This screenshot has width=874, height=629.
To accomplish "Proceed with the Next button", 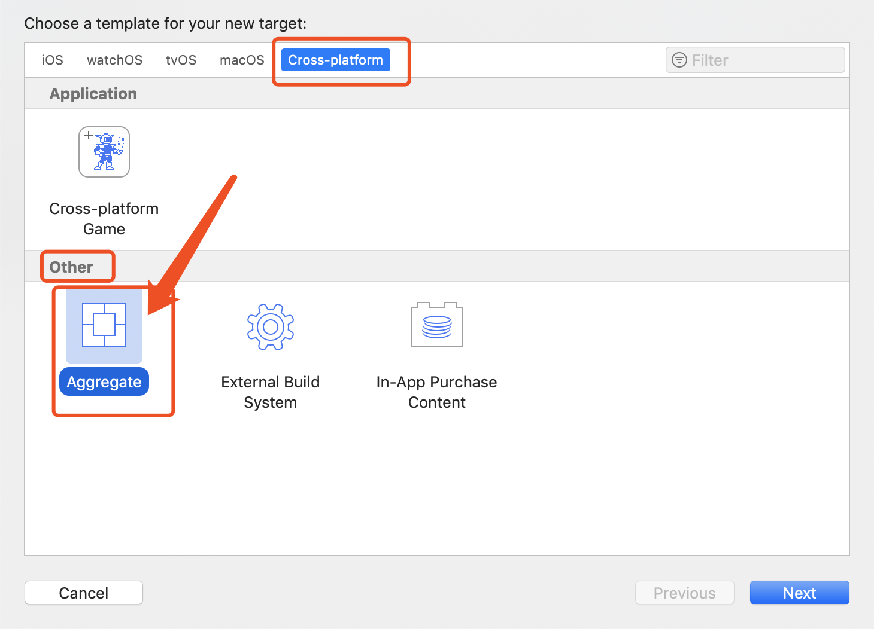I will coord(800,593).
